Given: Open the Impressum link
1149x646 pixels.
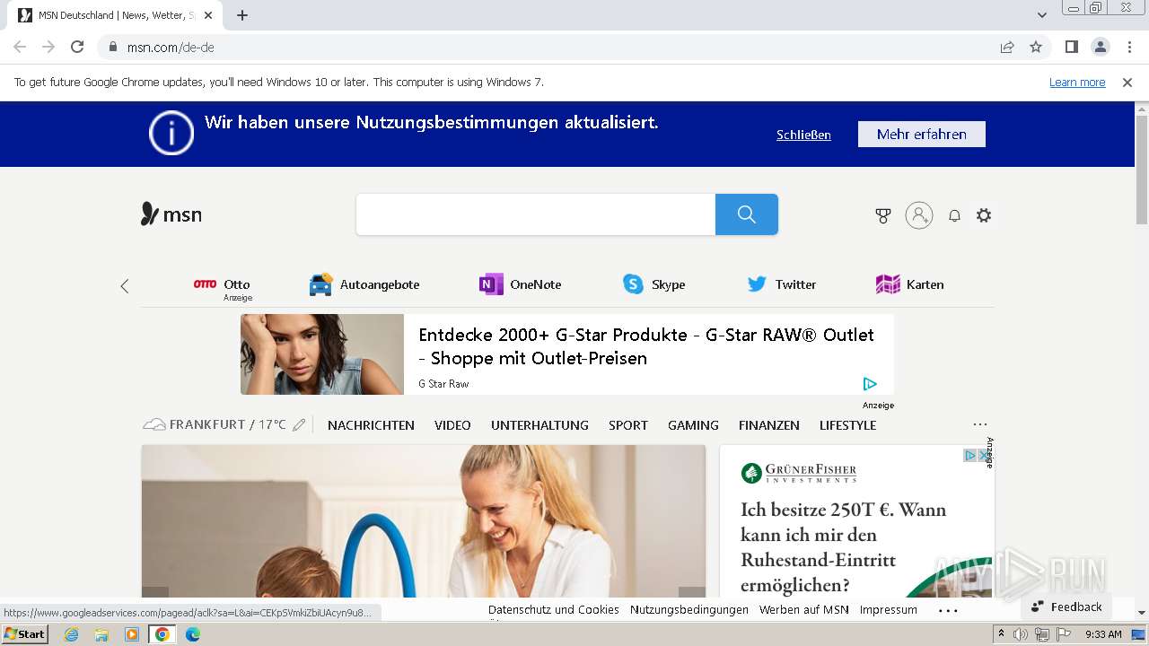Looking at the screenshot, I should pos(889,609).
